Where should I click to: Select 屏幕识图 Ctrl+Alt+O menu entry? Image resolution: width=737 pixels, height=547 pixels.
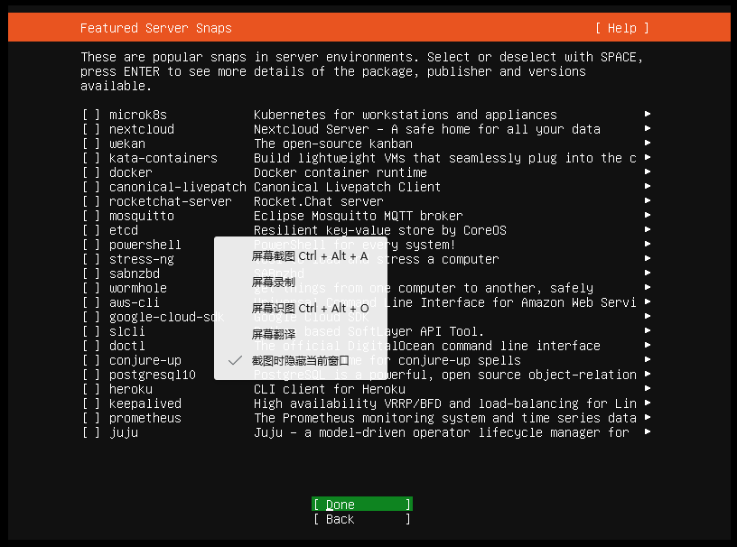(301, 309)
